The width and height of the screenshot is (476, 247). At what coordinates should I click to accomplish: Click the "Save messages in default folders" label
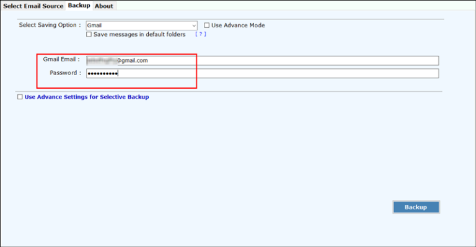[x=139, y=34]
